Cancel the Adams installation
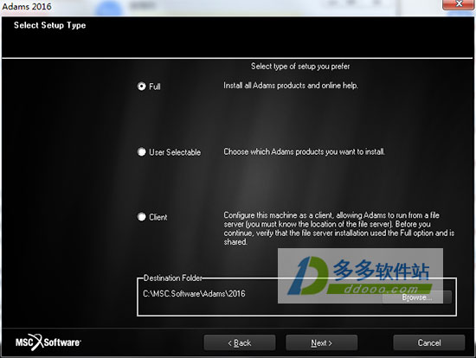The height and width of the screenshot is (358, 476). tap(429, 342)
